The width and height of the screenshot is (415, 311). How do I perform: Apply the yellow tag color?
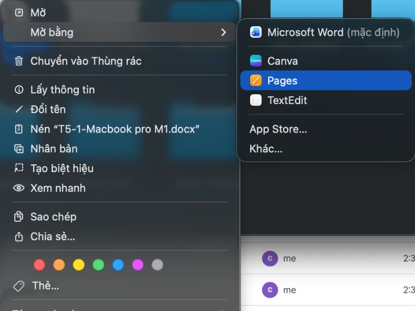click(79, 265)
